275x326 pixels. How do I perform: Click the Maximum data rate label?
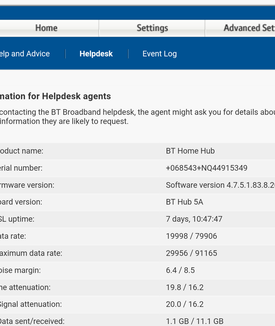(31, 253)
